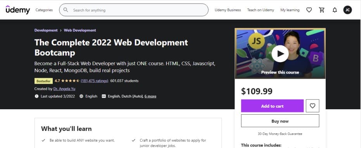Open the JC profile avatar
The width and height of the screenshot is (361, 148).
pyautogui.click(x=348, y=10)
